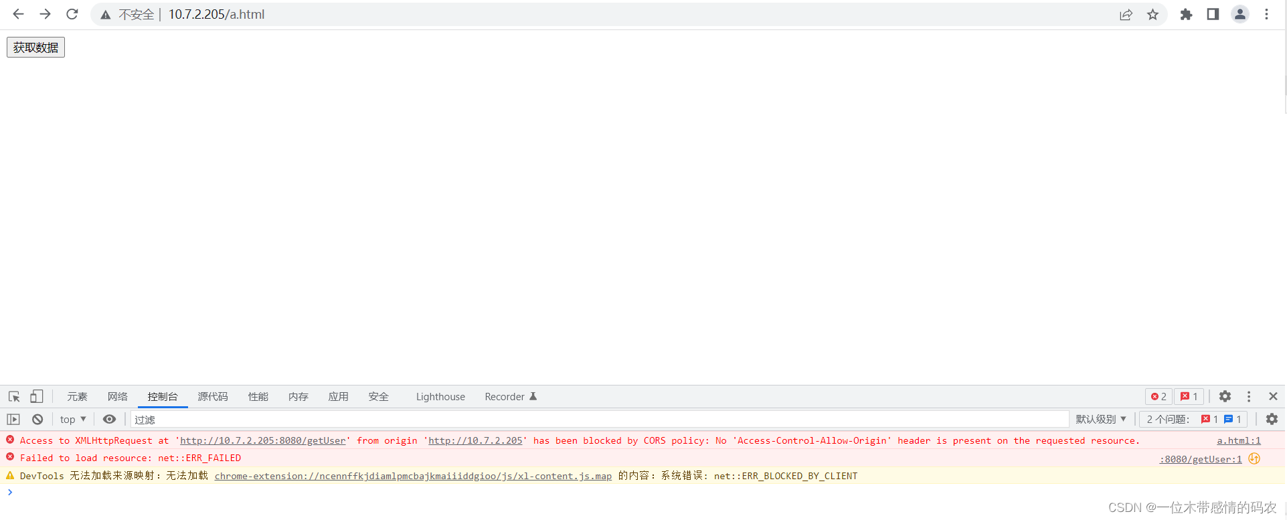Clear the console with the ban icon
The height and width of the screenshot is (520, 1287).
[37, 420]
